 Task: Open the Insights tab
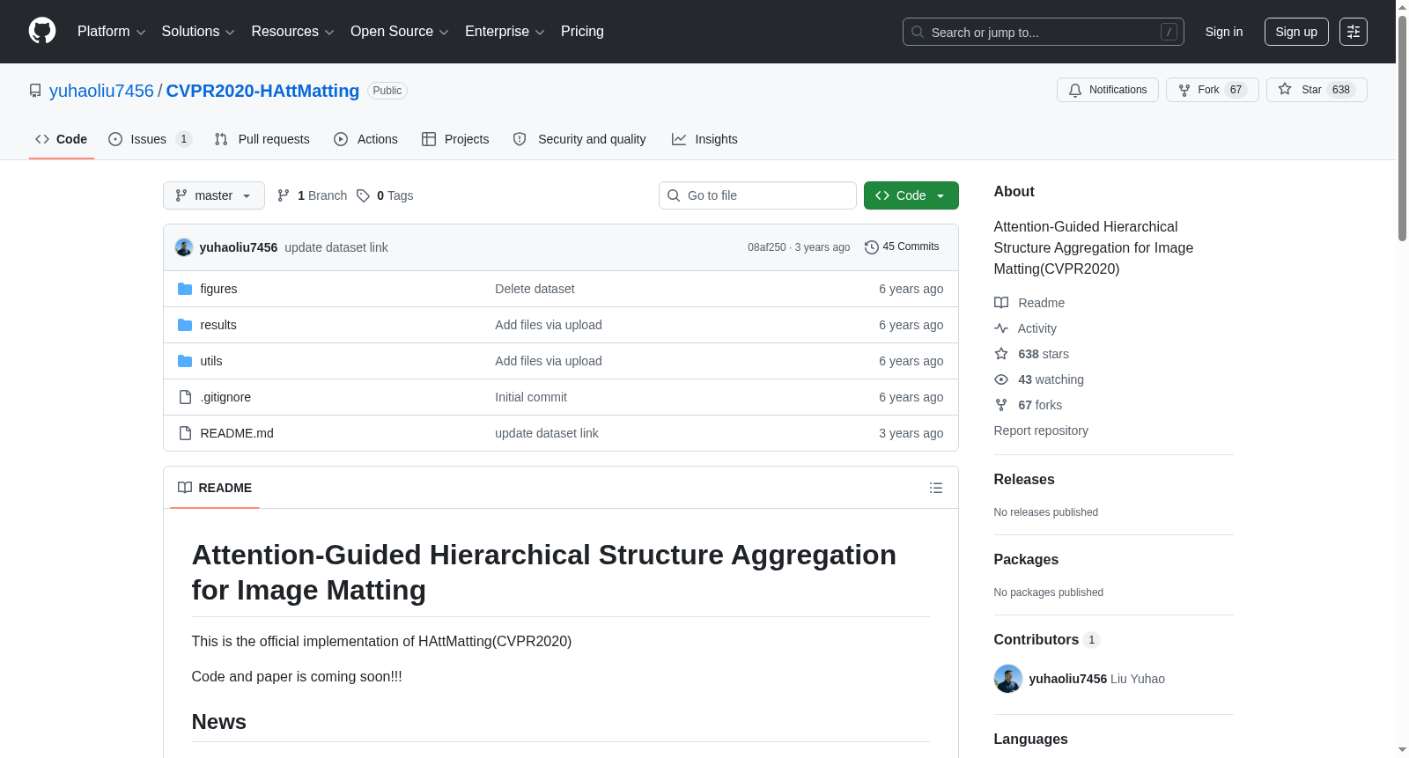(704, 139)
